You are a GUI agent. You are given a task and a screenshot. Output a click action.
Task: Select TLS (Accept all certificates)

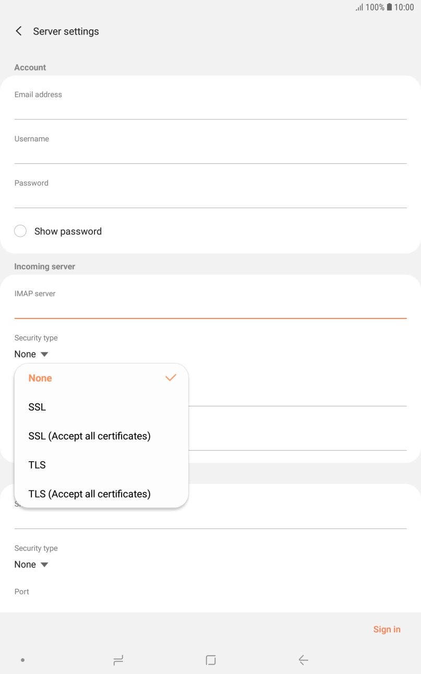89,494
